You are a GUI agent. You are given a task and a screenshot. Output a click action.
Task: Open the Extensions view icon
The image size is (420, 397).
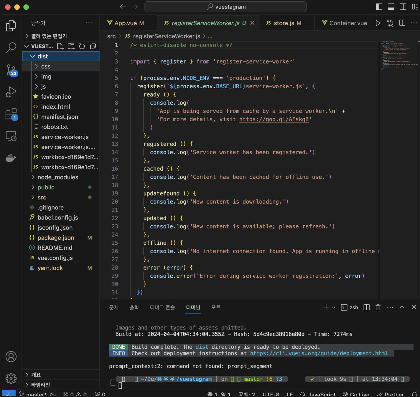point(11,114)
